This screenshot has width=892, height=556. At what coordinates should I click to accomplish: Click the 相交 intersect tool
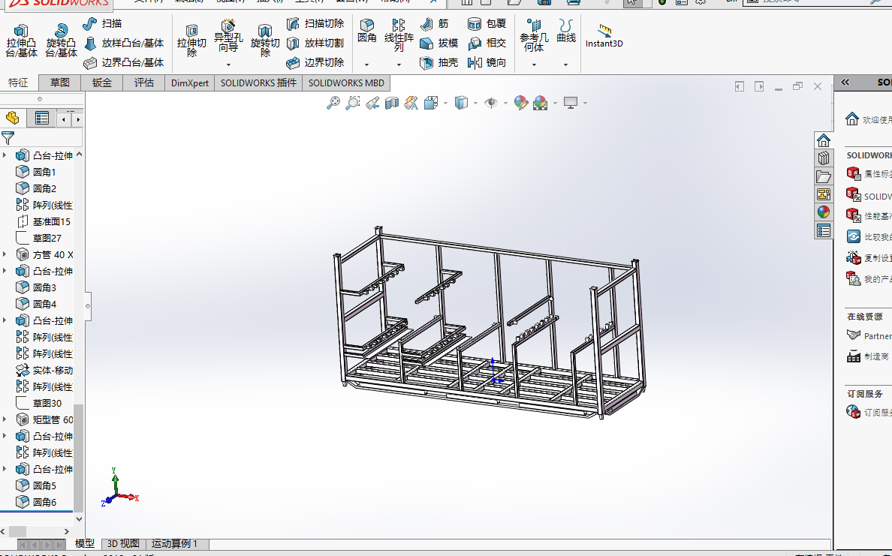click(x=487, y=44)
